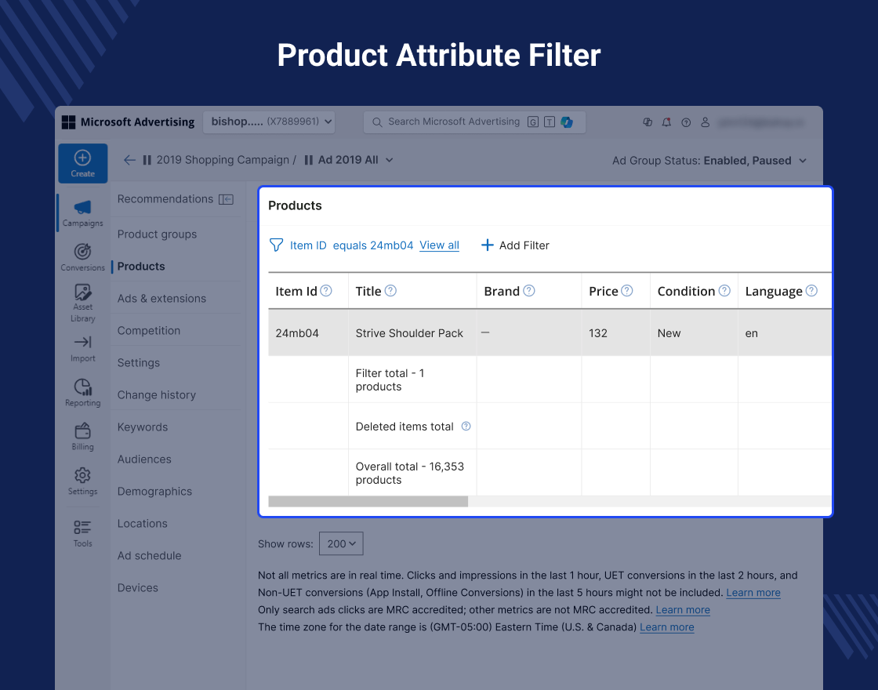Open the Show rows 200 dropdown
The height and width of the screenshot is (690, 878).
tap(341, 544)
